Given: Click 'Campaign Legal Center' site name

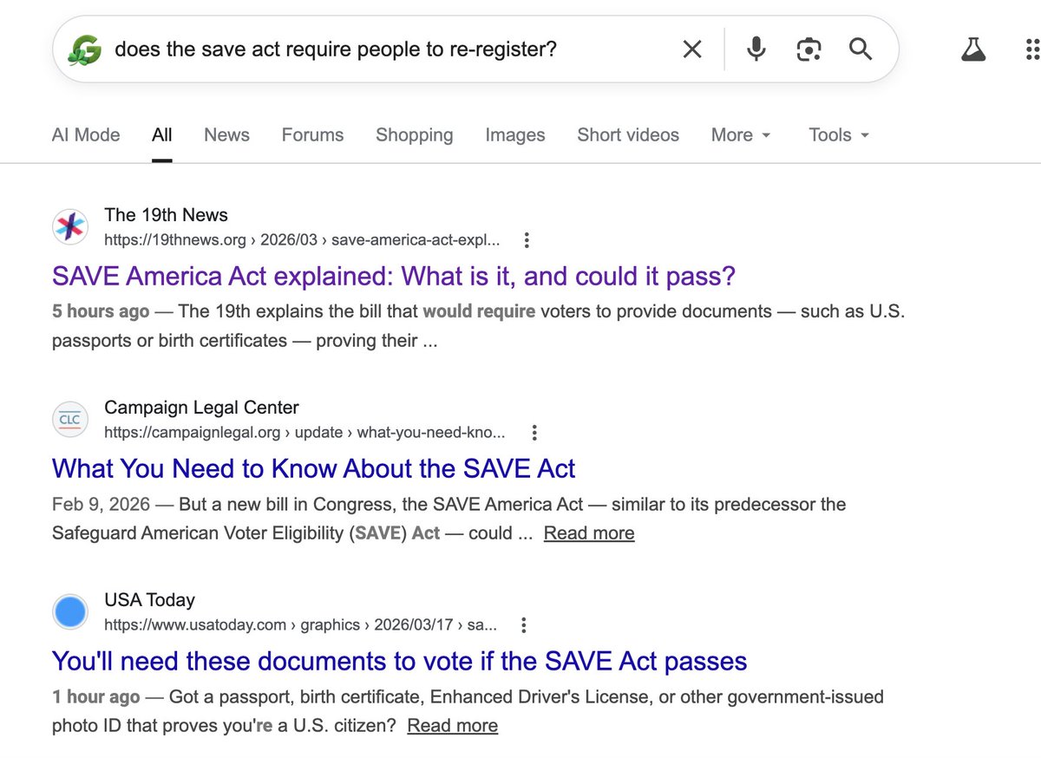Looking at the screenshot, I should pos(201,408).
